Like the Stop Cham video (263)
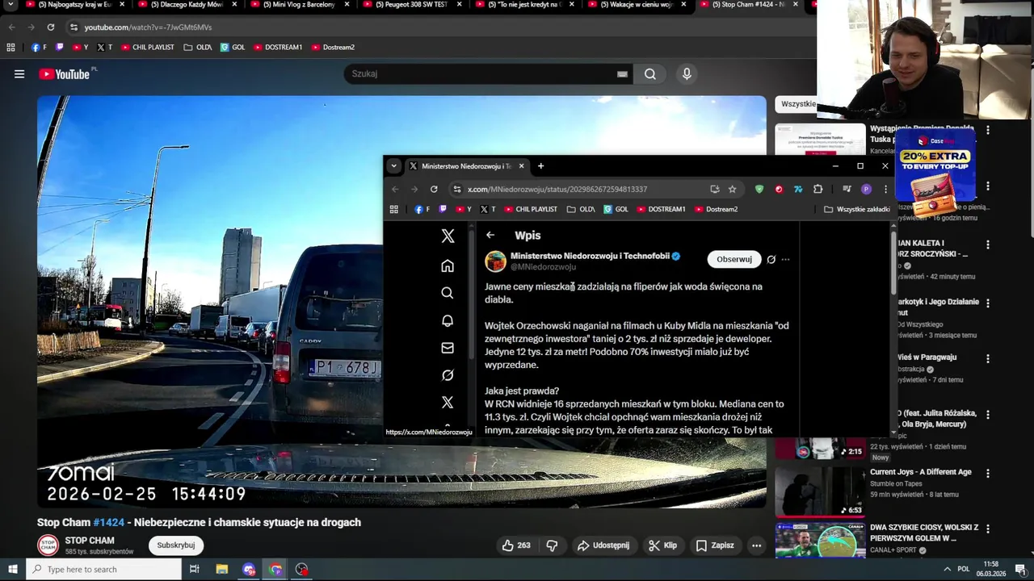 pyautogui.click(x=515, y=545)
